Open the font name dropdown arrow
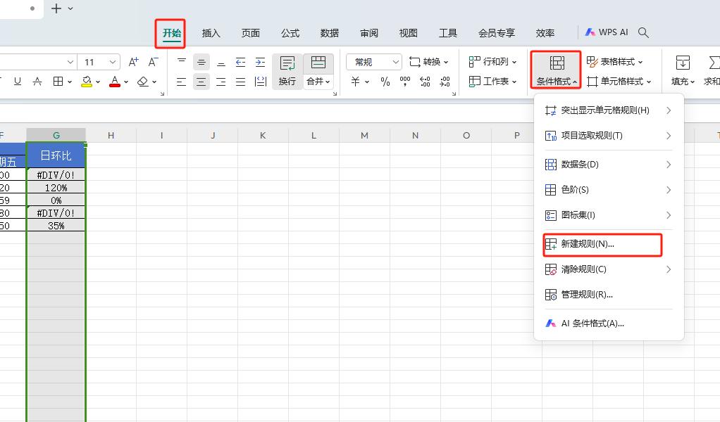 [70, 62]
